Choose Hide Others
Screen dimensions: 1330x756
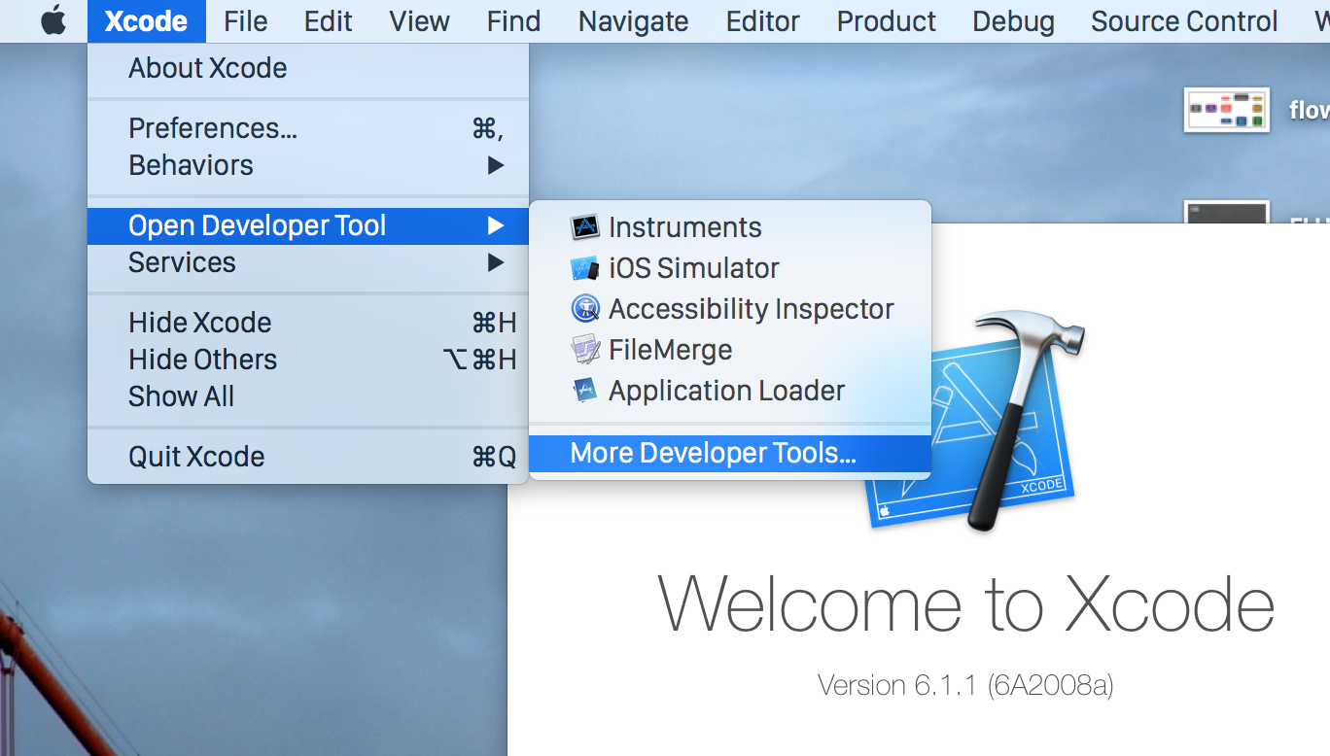click(x=308, y=360)
